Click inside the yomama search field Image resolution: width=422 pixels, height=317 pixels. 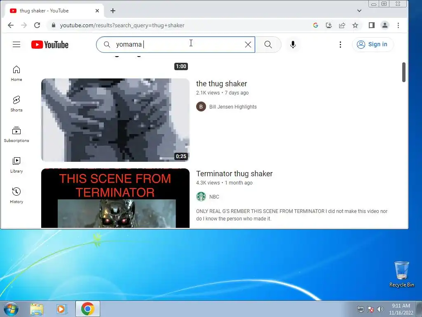click(175, 45)
